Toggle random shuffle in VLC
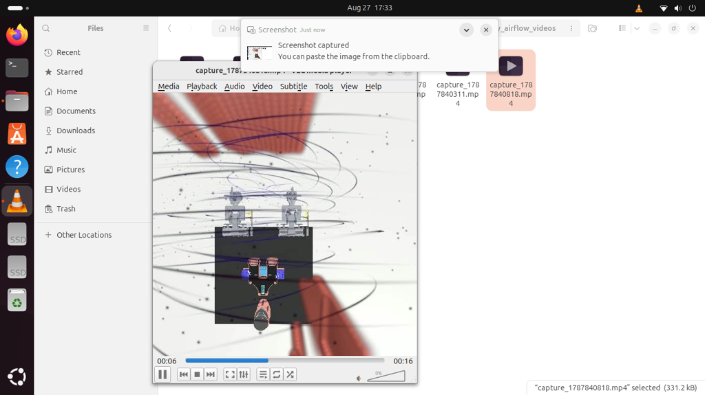Viewport: 705px width, 395px height. pos(291,374)
